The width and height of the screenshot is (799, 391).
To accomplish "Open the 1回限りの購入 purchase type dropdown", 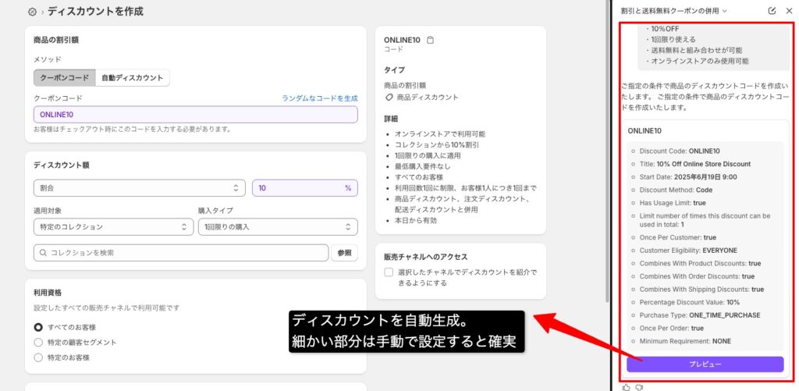I will click(277, 226).
